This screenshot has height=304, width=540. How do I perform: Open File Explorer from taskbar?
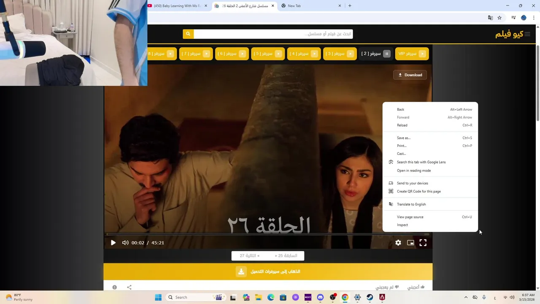[x=258, y=297]
